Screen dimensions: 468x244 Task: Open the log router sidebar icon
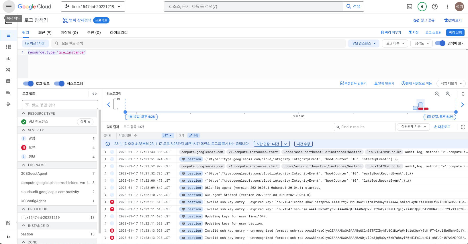point(9,70)
